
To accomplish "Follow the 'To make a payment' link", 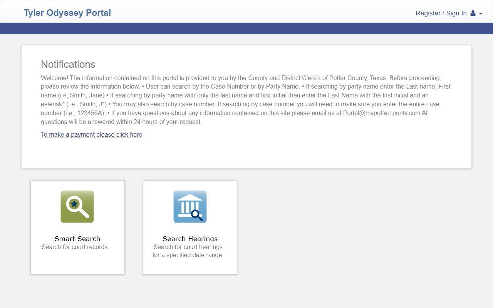I will coord(92,134).
